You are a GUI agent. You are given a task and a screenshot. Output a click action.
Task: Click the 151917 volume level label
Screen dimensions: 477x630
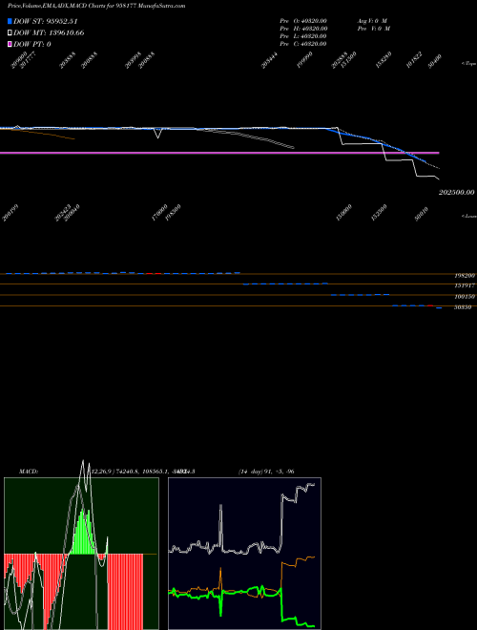(x=465, y=285)
